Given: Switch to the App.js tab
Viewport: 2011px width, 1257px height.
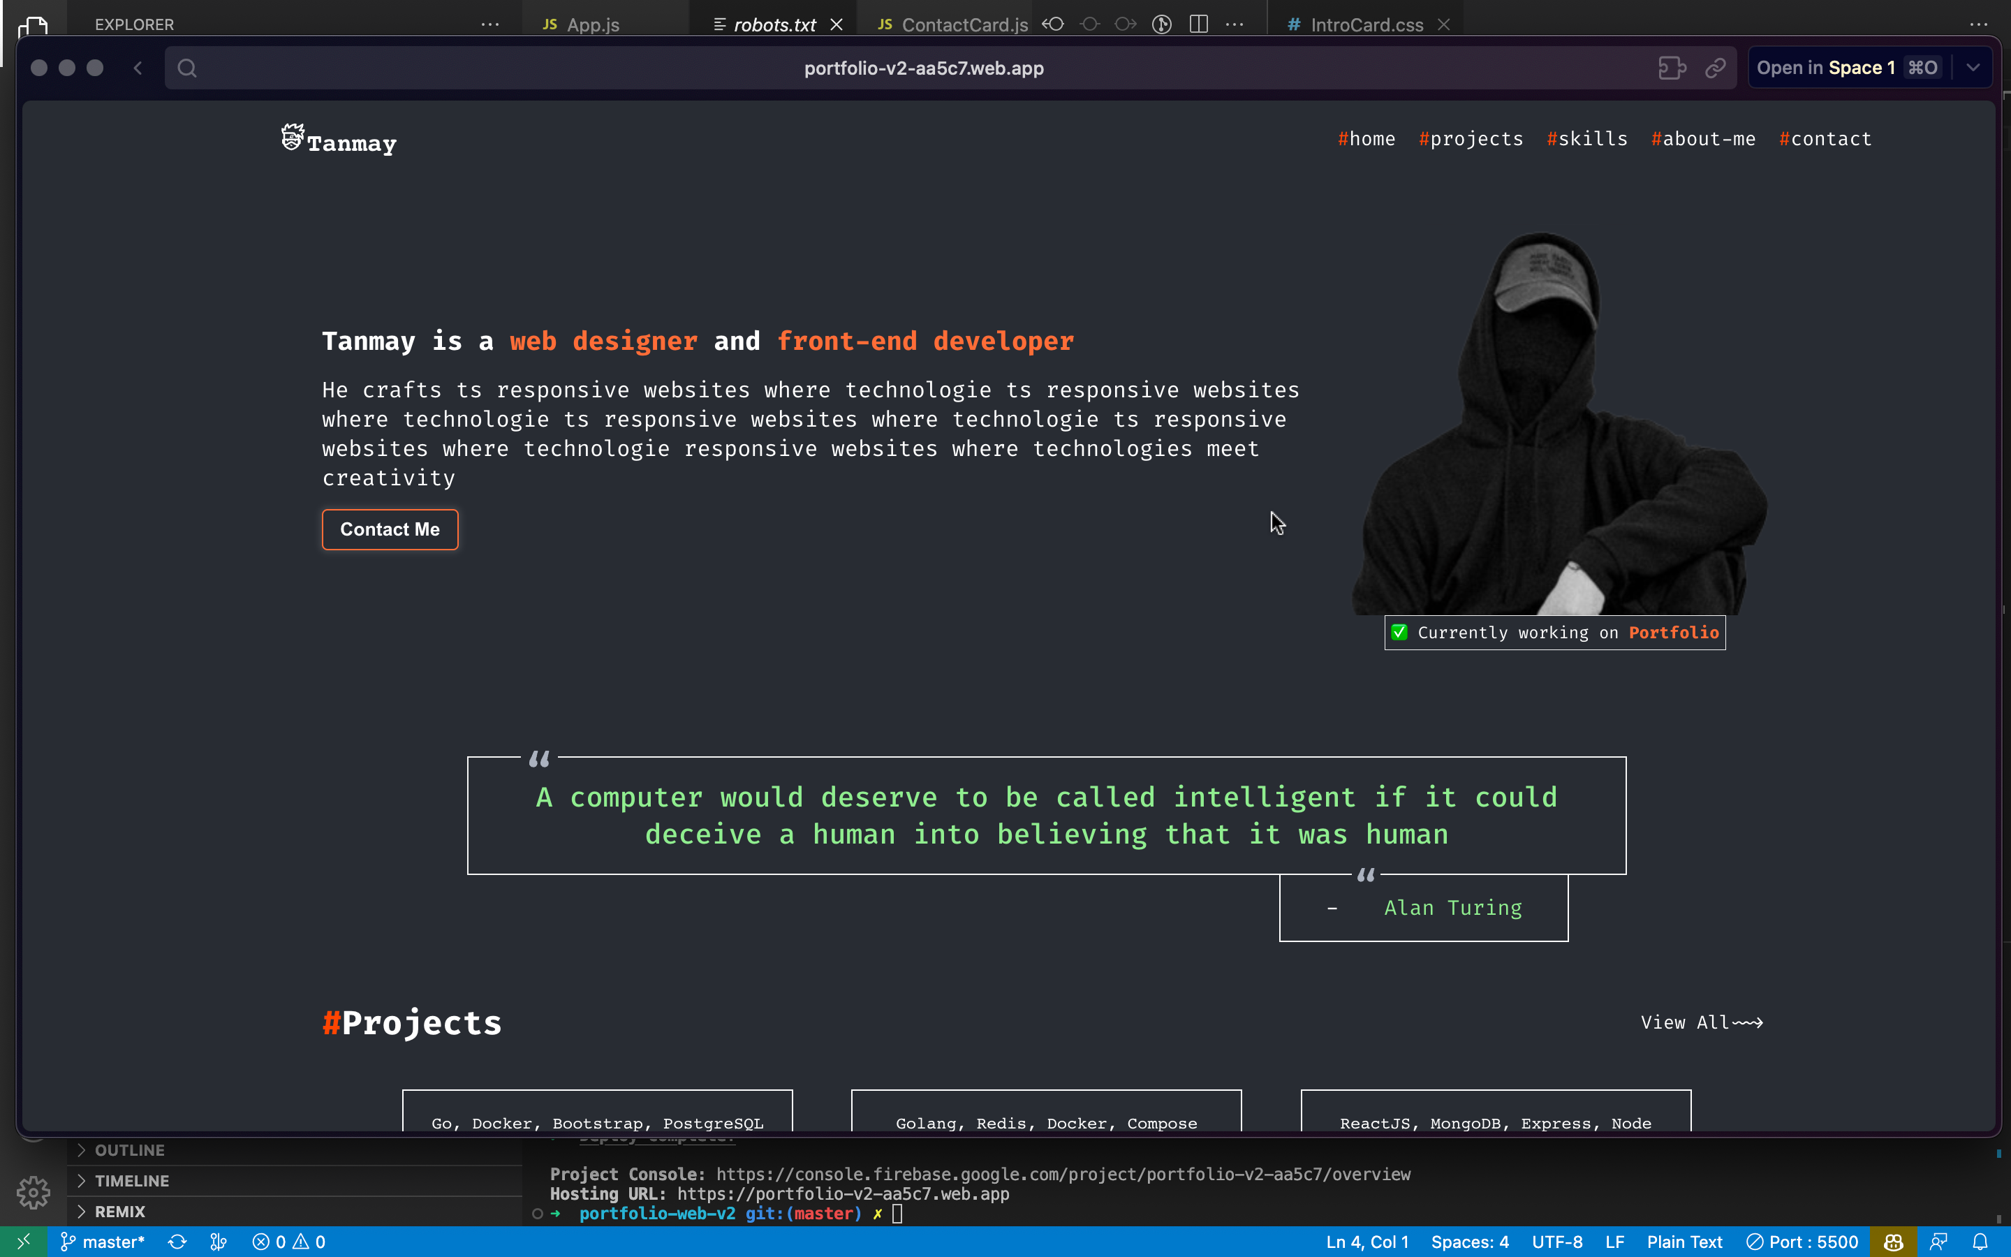Looking at the screenshot, I should pos(591,25).
